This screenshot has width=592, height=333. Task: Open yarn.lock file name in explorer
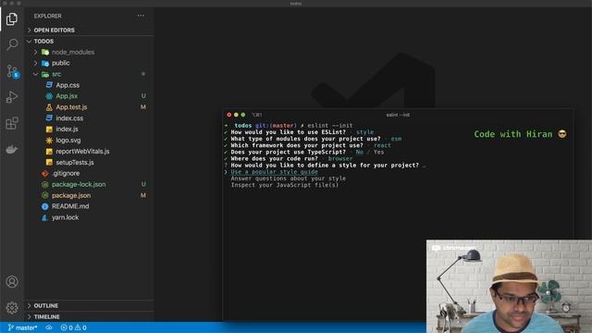click(x=65, y=217)
